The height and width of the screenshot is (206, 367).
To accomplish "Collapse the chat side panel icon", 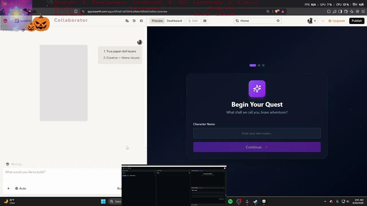I will [x=141, y=21].
